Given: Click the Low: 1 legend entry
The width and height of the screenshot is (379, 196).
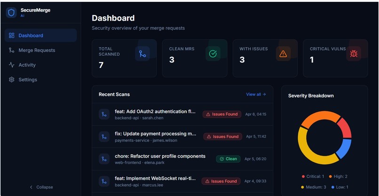Looking at the screenshot, I should (340, 187).
